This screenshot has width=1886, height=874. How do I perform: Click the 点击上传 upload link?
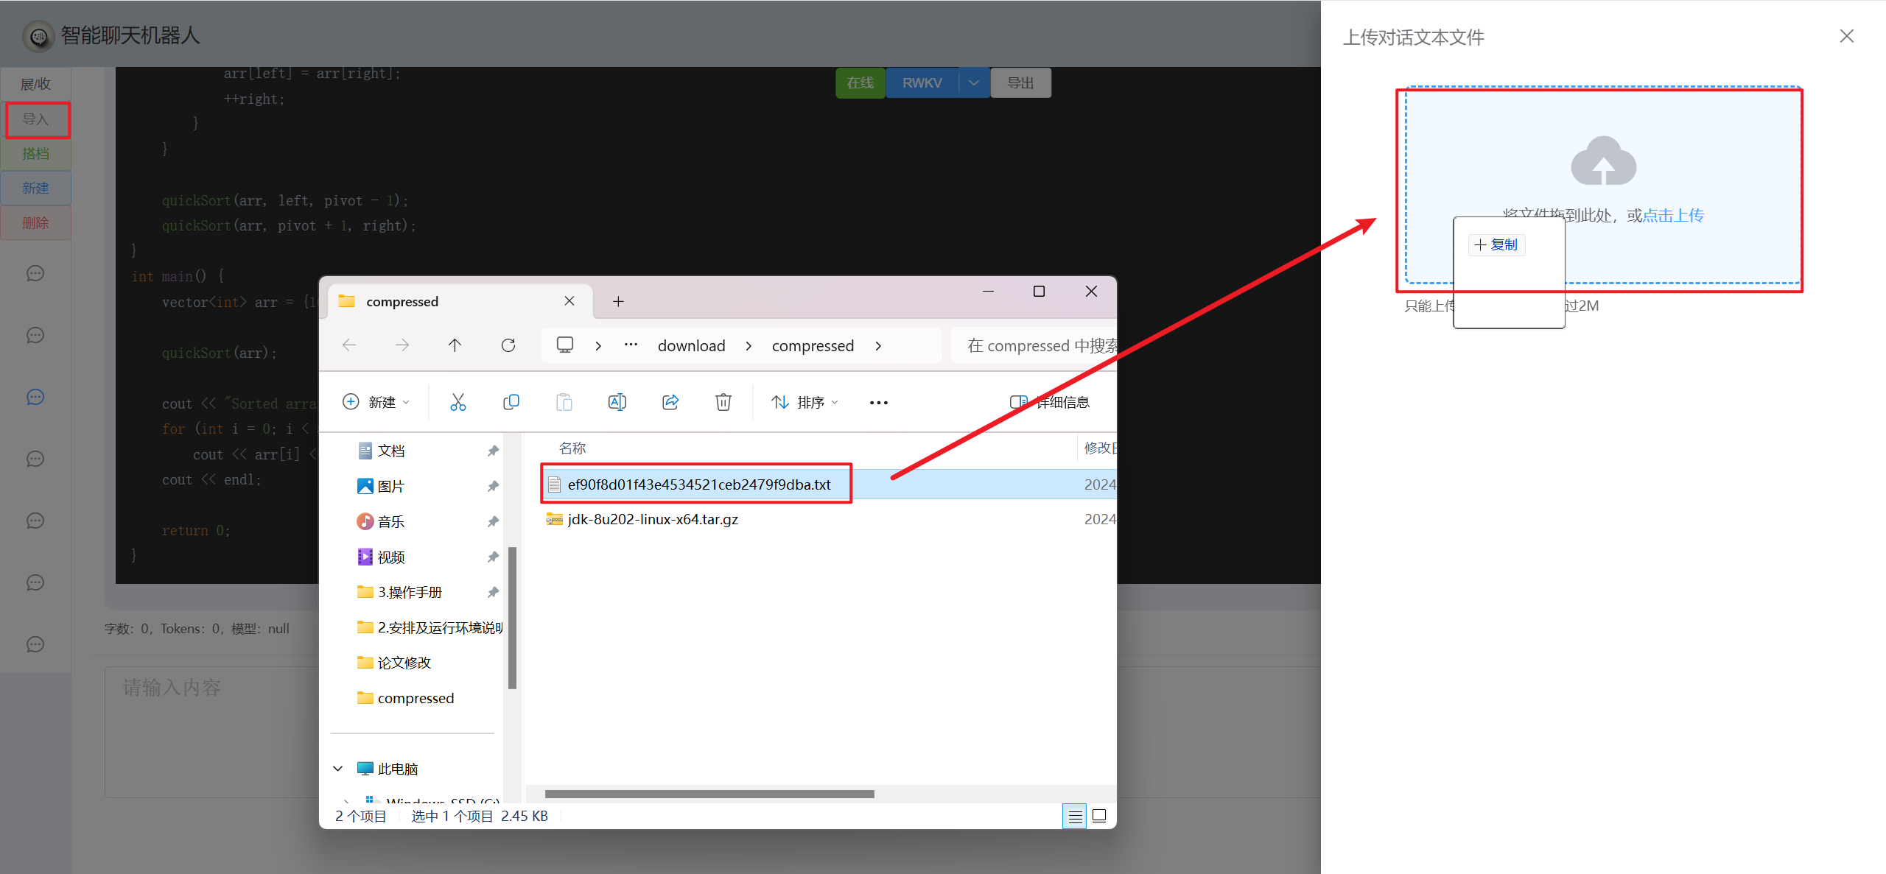[x=1673, y=216]
